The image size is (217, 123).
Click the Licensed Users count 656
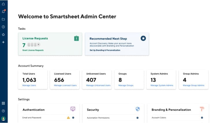(59, 80)
